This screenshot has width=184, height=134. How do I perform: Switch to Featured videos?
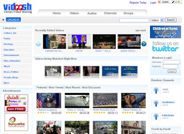click(x=42, y=88)
